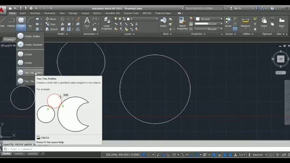290x163 pixels.
Task: Select the Drawing1 file tab
Action: tap(9, 39)
